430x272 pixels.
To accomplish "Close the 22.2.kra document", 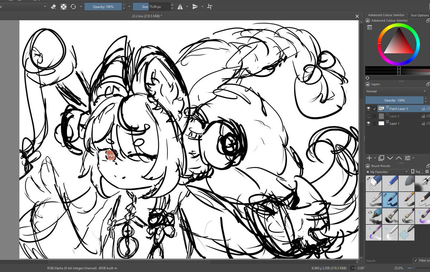I will 357,16.
